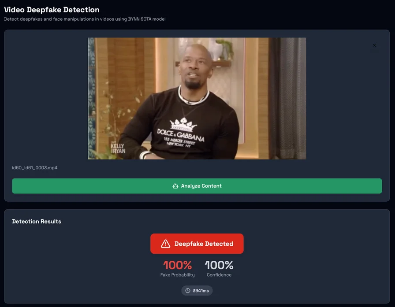Screen dimensions: 395x307
Task: Click the 100% Confidence value
Action: (x=219, y=265)
